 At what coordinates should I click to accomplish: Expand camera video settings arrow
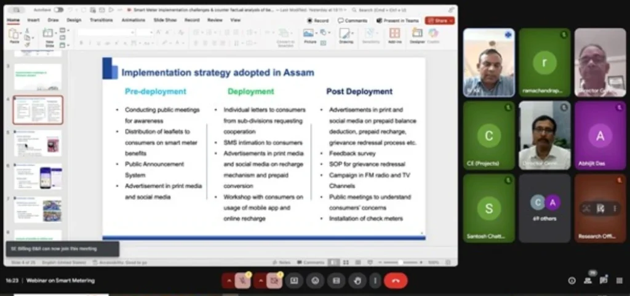[260, 281]
